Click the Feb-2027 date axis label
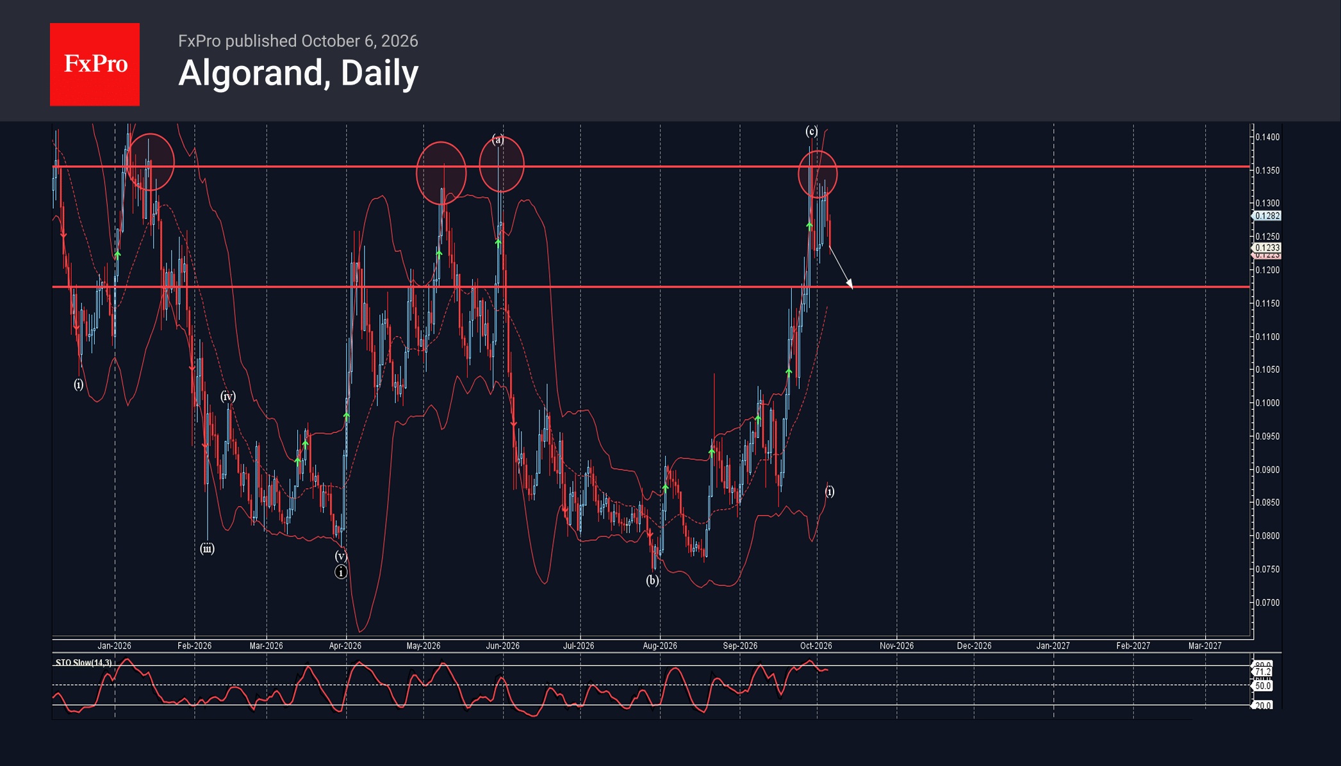The width and height of the screenshot is (1341, 766). click(x=1133, y=646)
